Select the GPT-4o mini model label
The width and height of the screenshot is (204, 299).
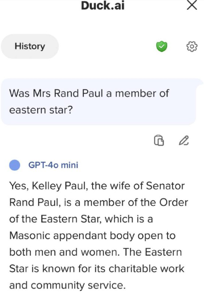pyautogui.click(x=53, y=165)
